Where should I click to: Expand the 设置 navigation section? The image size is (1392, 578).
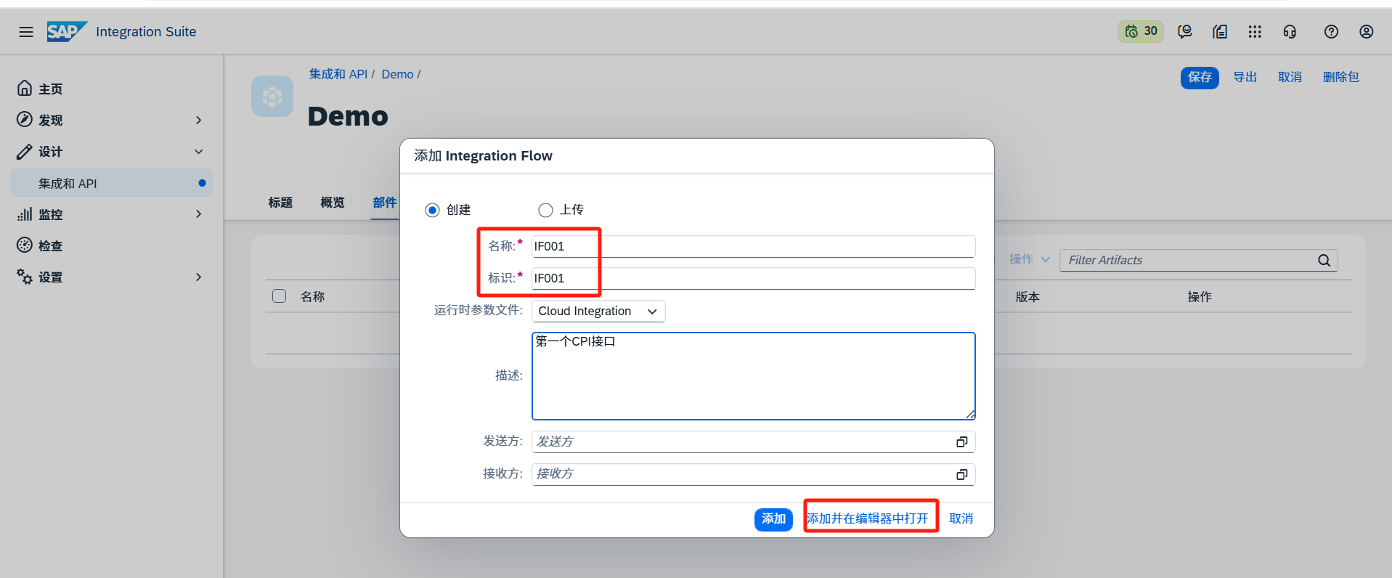[198, 277]
